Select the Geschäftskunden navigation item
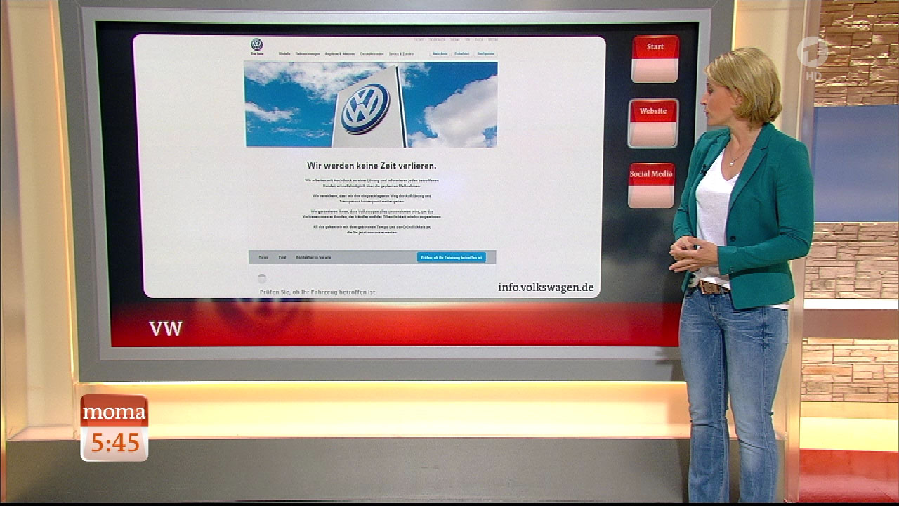Viewport: 899px width, 506px height. coord(372,54)
